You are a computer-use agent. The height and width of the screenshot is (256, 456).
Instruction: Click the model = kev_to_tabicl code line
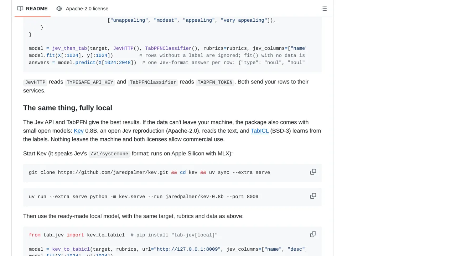[167, 249]
